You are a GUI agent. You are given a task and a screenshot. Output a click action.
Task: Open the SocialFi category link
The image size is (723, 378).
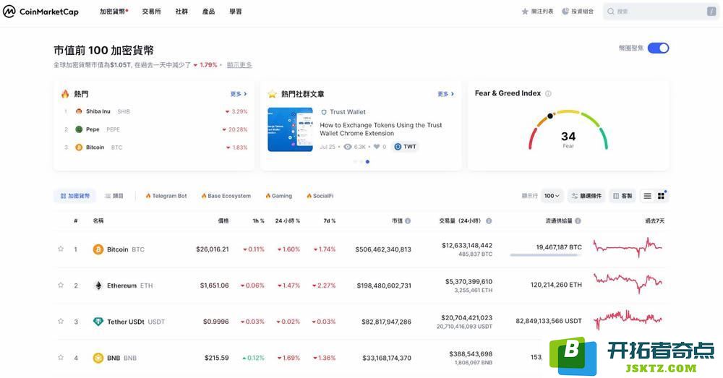pos(320,196)
